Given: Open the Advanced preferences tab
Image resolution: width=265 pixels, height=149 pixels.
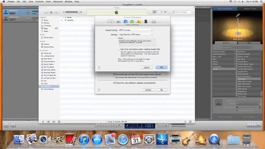Looking at the screenshot, I should (x=154, y=22).
